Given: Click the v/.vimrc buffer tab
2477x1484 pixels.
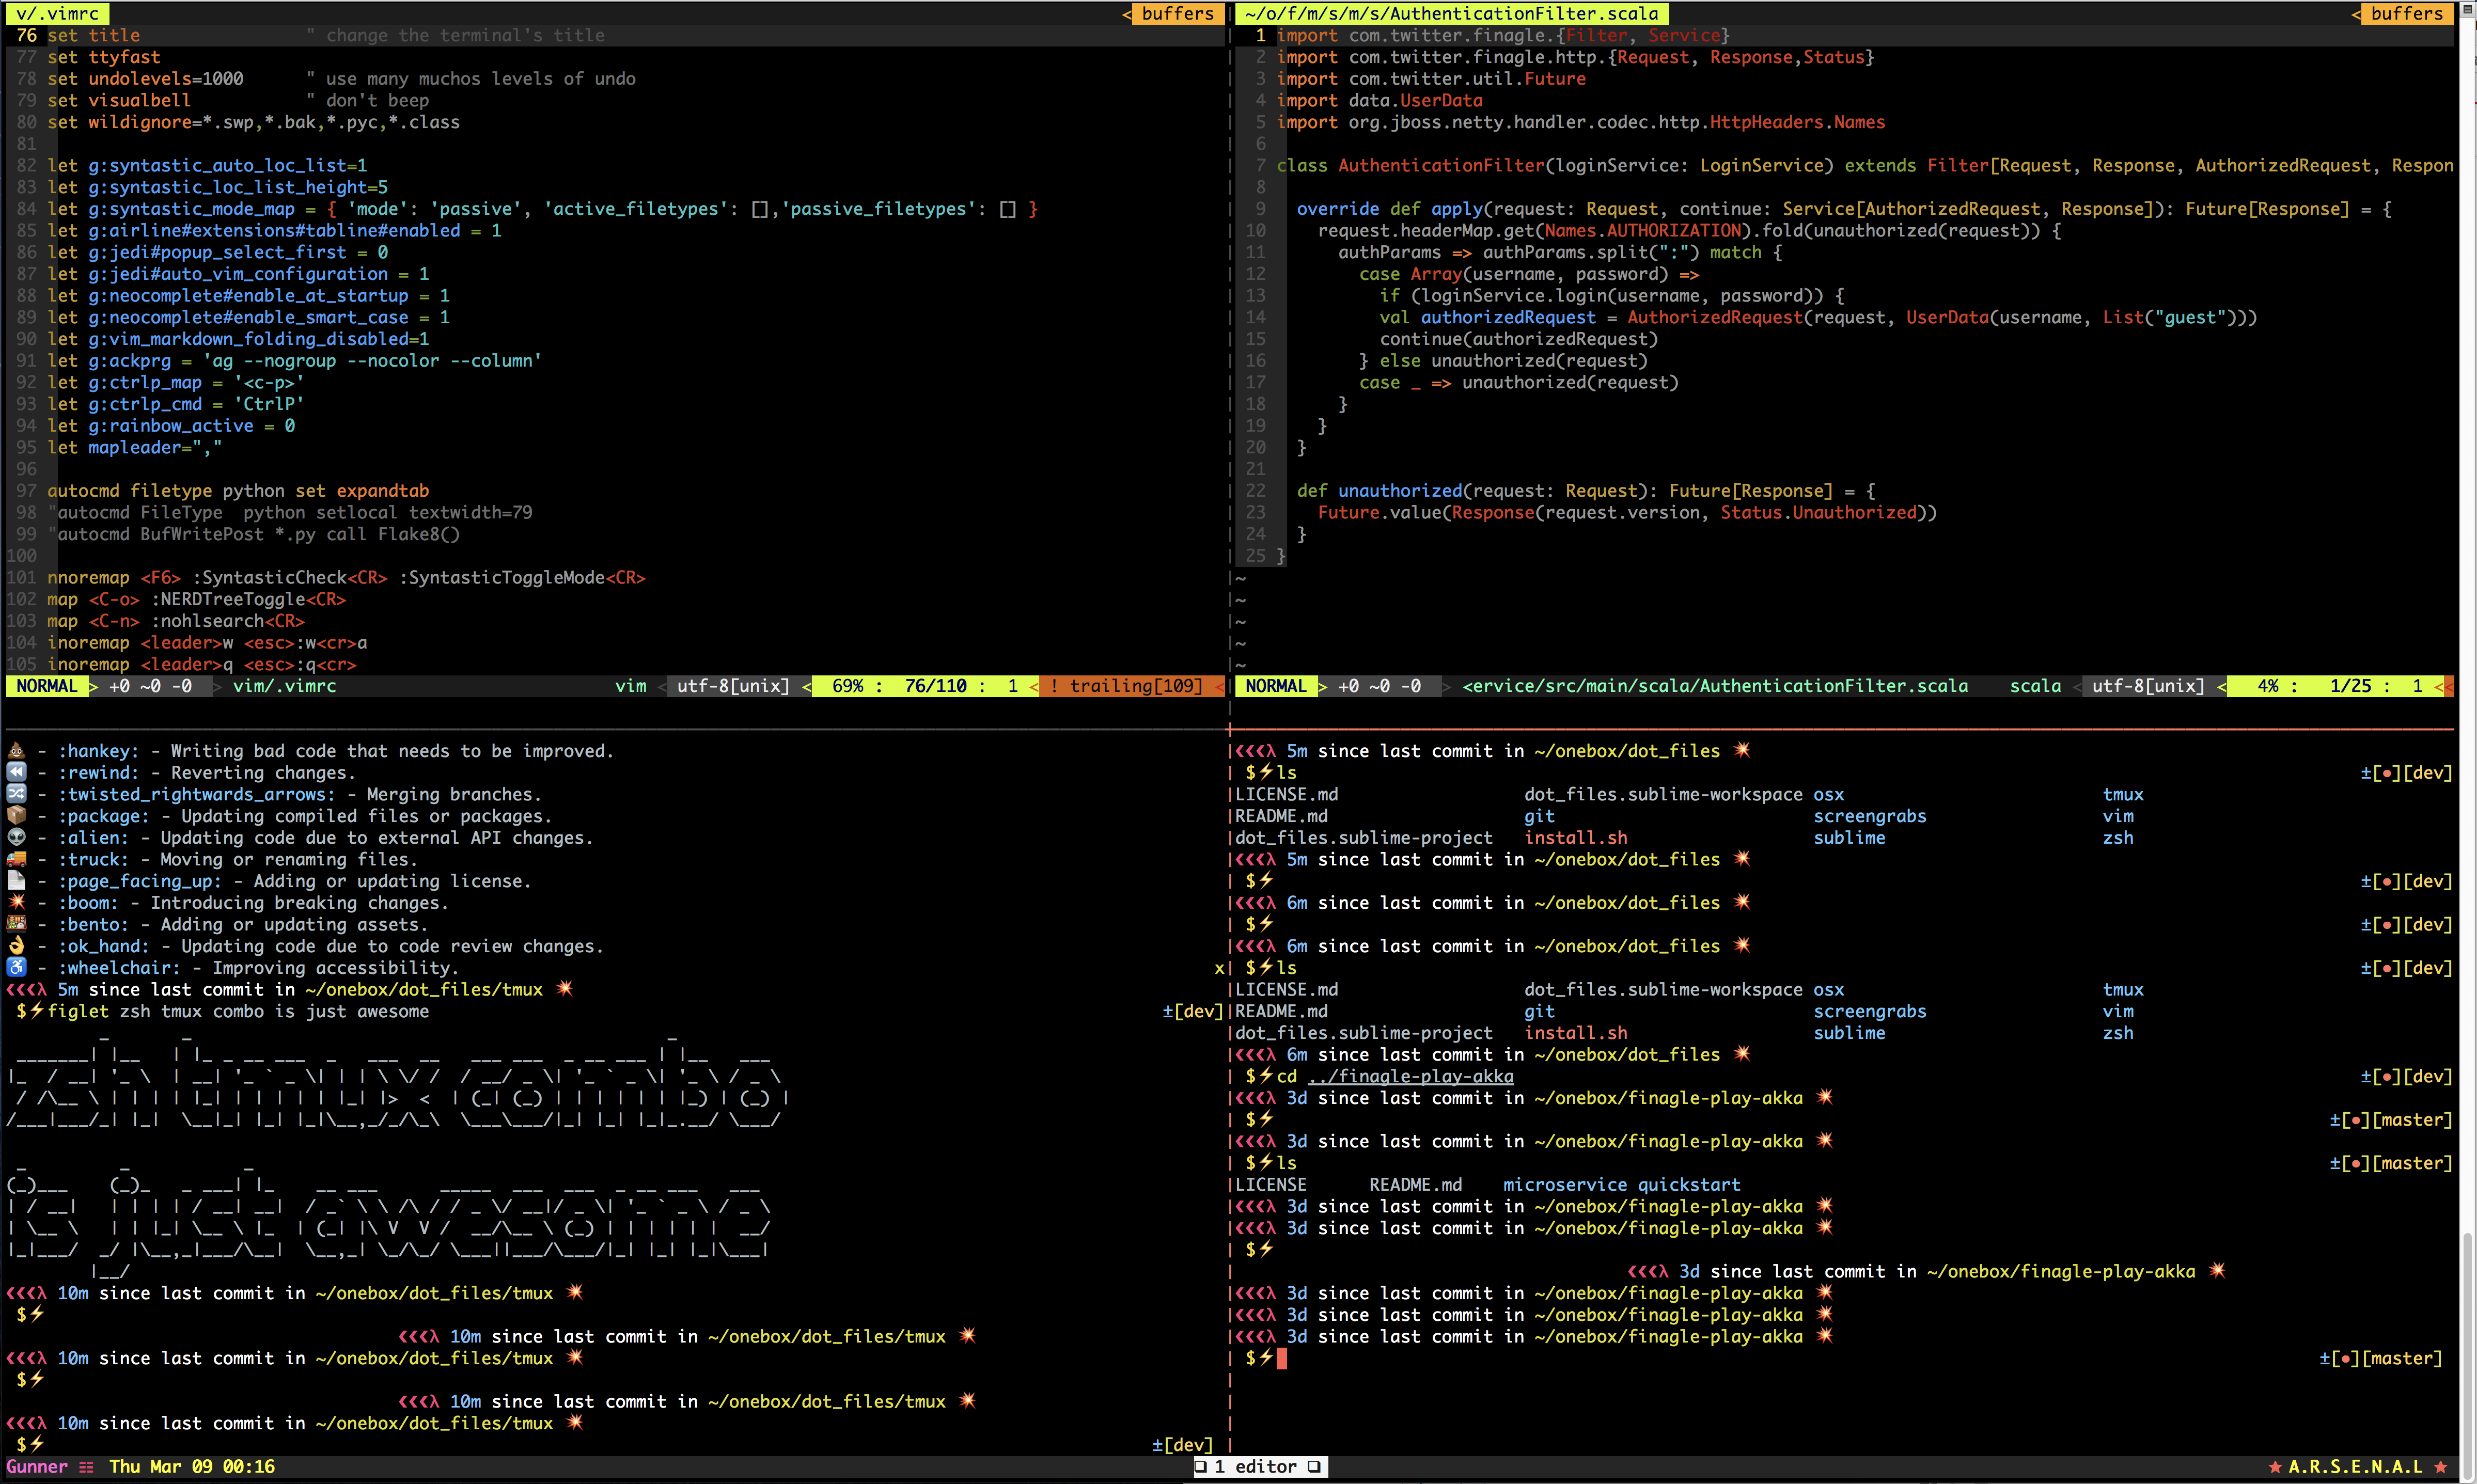Looking at the screenshot, I should coord(57,13).
